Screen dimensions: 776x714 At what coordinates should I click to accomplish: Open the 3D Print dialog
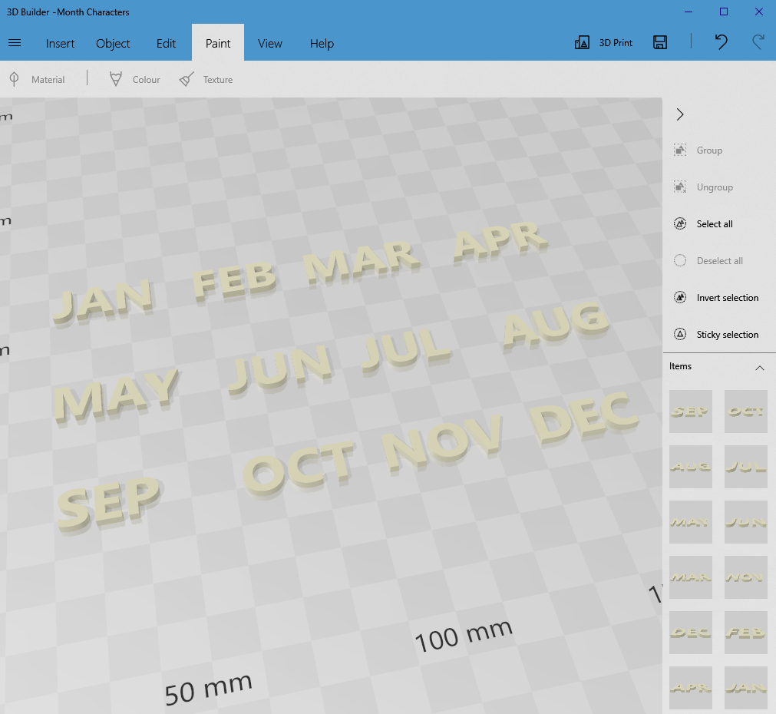(x=603, y=42)
